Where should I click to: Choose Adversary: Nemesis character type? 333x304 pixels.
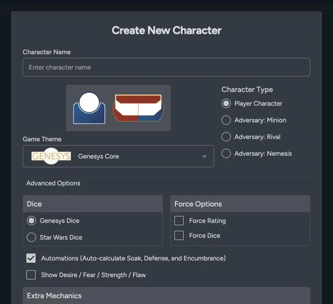[226, 153]
